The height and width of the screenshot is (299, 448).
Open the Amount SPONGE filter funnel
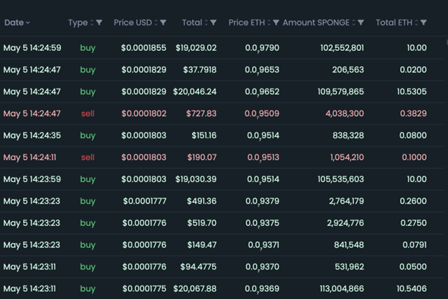click(x=360, y=23)
